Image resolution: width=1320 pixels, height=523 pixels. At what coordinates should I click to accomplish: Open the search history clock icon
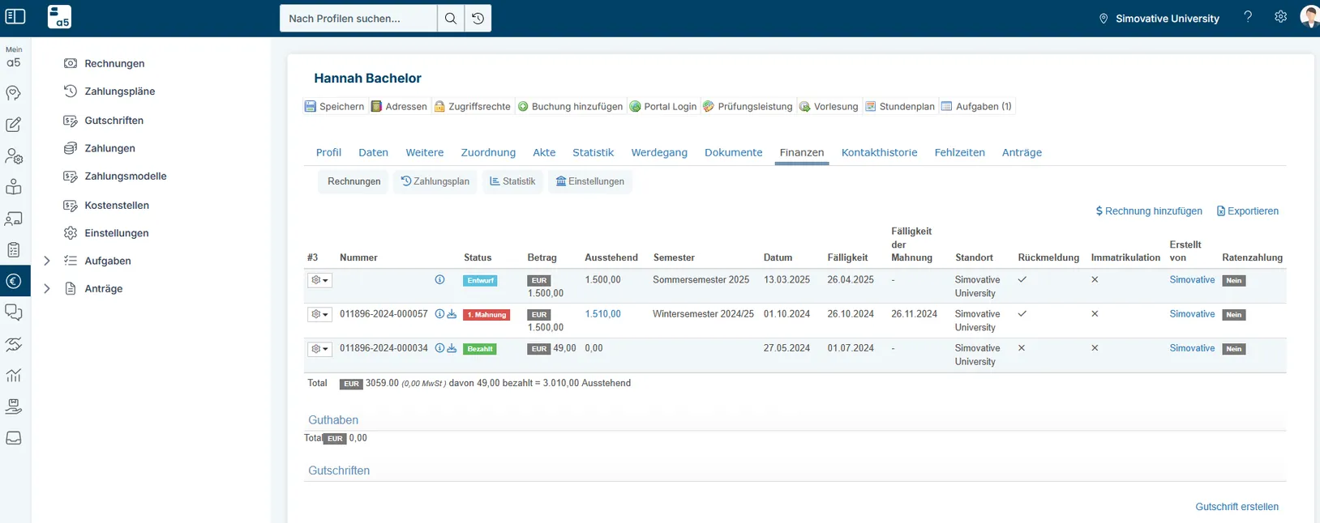[x=478, y=19]
